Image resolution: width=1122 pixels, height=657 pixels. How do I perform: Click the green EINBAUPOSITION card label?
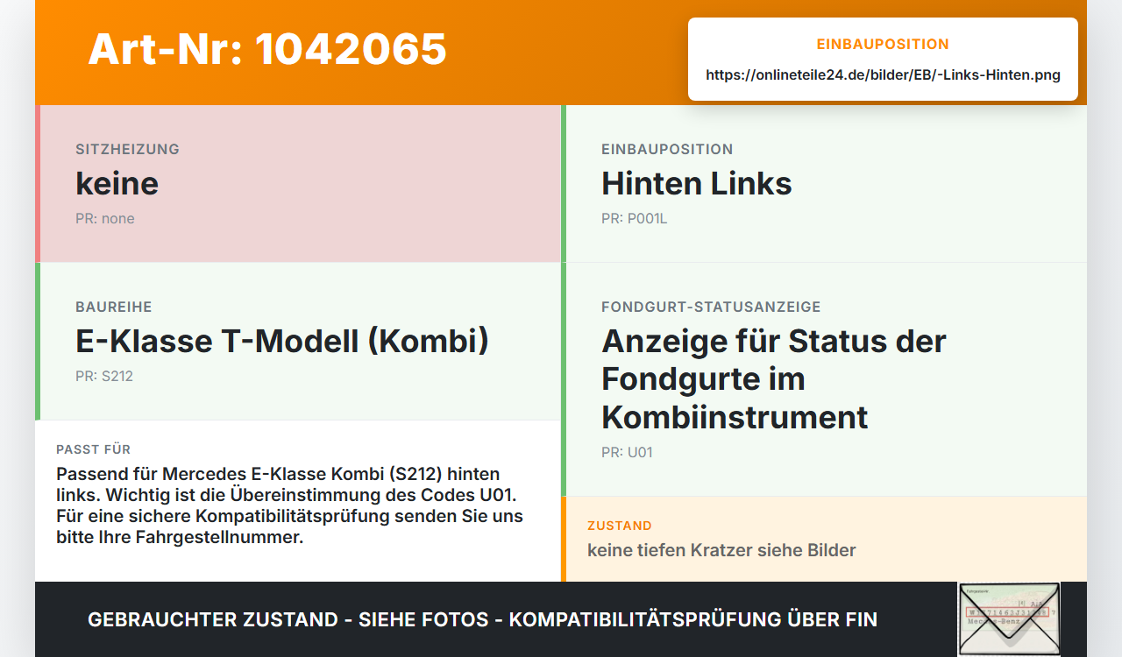tap(667, 150)
